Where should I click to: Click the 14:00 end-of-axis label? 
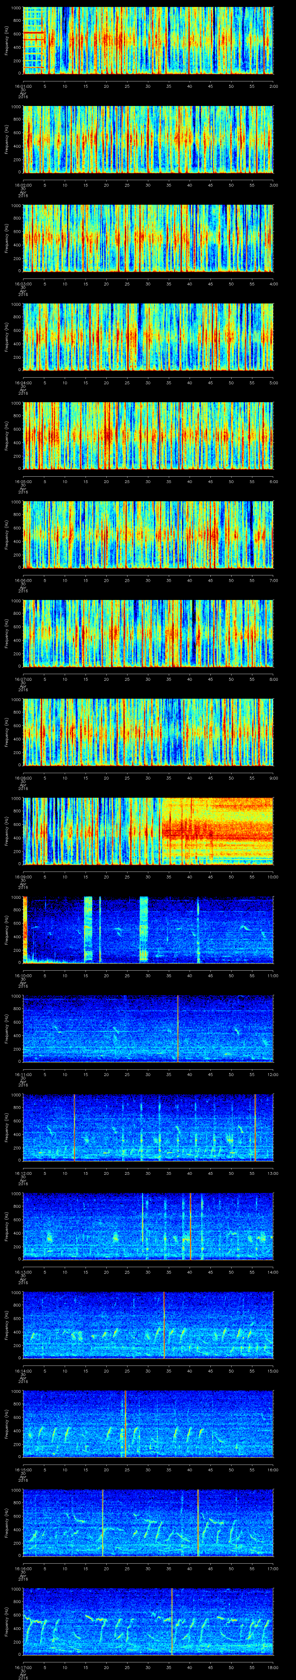pyautogui.click(x=273, y=1272)
